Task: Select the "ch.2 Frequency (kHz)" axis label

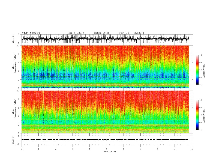Action: pos(14,108)
